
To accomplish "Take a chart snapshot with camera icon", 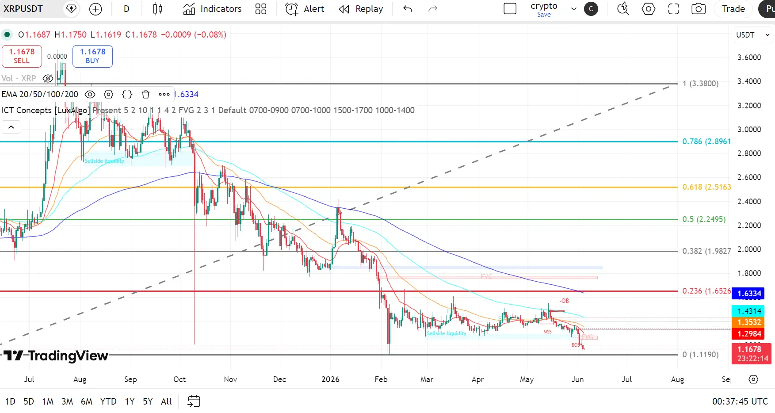I will [x=699, y=9].
